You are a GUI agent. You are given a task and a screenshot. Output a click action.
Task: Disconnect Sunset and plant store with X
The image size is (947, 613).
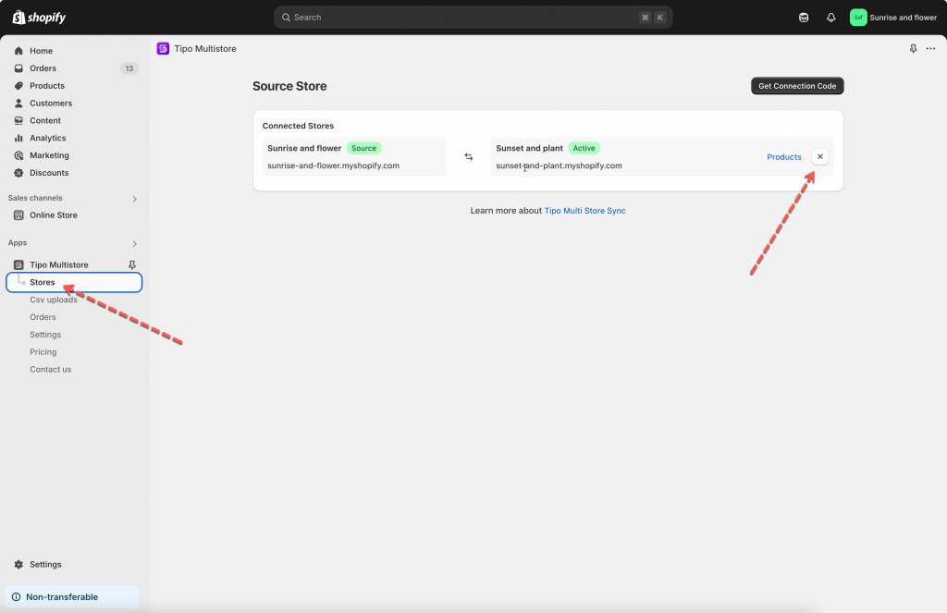tap(820, 157)
